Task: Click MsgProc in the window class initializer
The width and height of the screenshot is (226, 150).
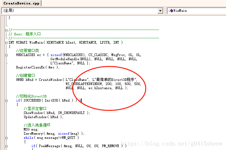Action: pyautogui.click(x=118, y=55)
